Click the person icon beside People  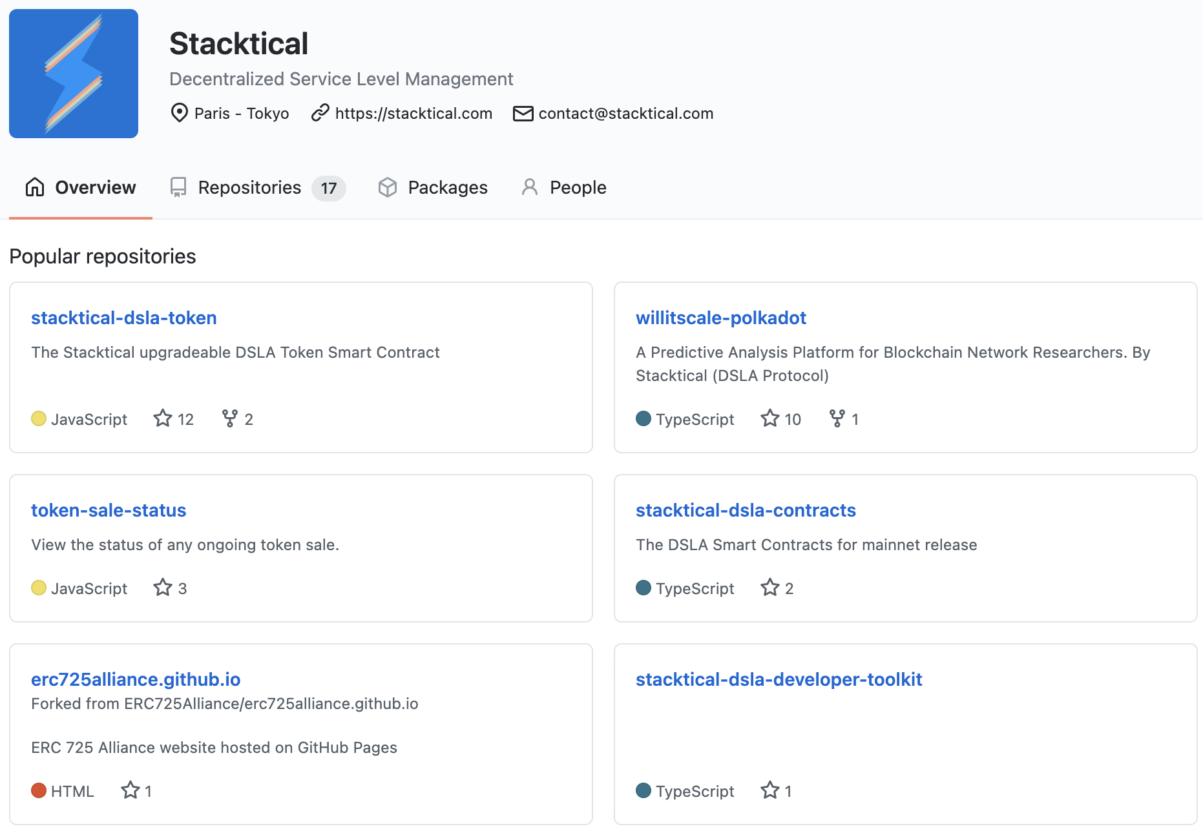tap(530, 187)
